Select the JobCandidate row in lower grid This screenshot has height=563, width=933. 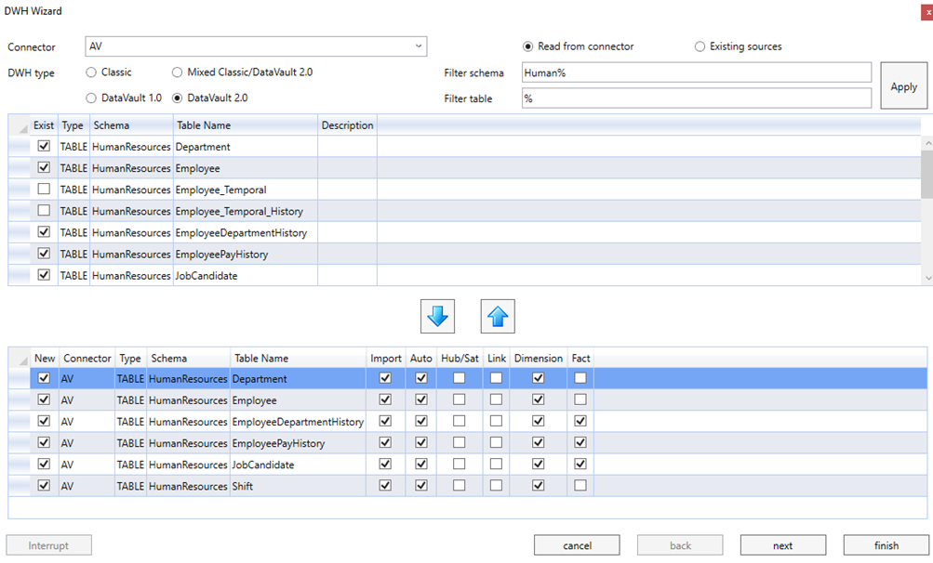pyautogui.click(x=468, y=465)
